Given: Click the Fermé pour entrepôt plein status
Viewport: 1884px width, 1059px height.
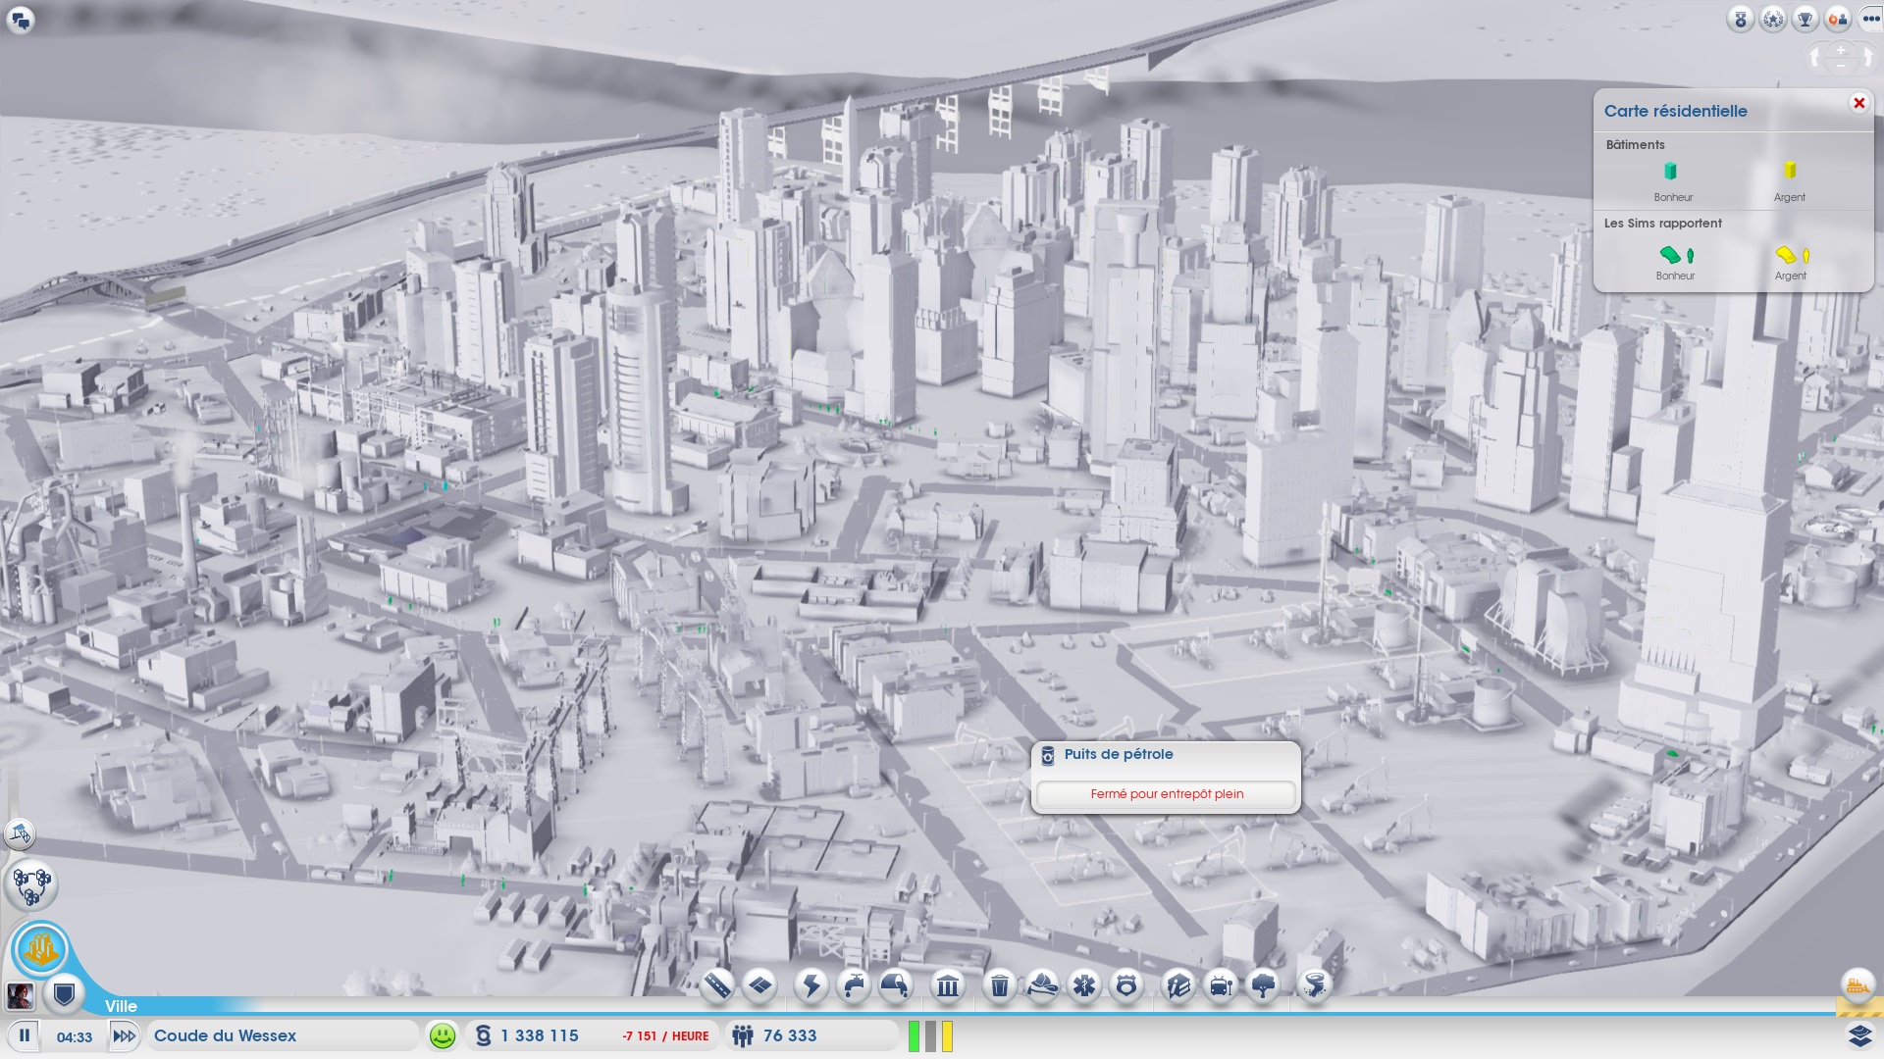Looking at the screenshot, I should coord(1167,794).
